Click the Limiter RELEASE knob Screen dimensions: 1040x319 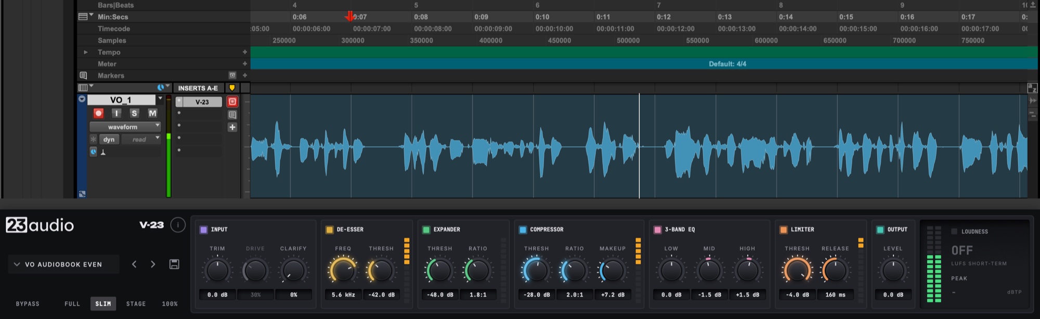(x=835, y=271)
